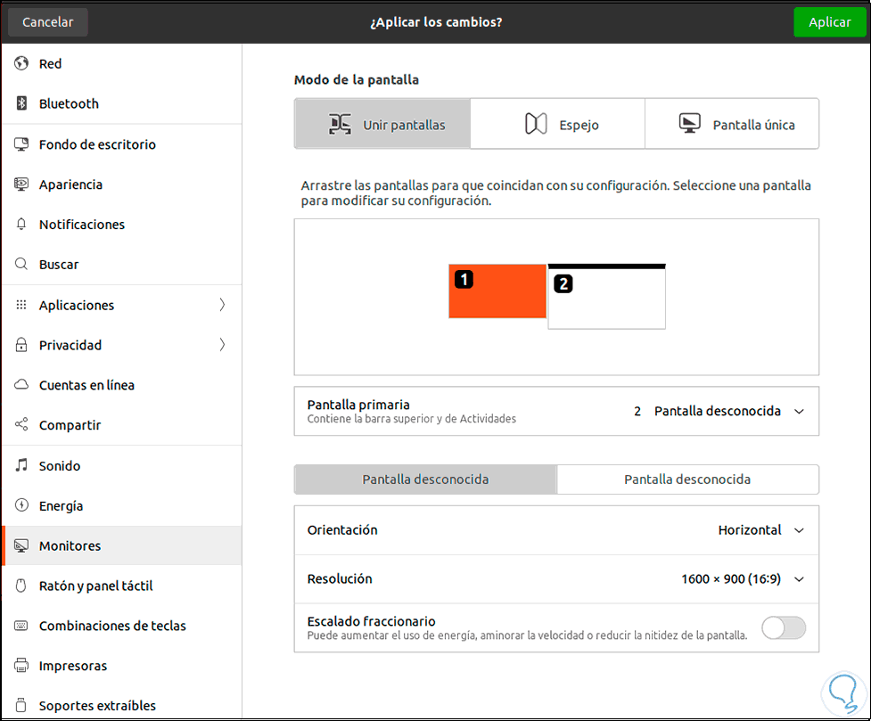Select the white display 2 rectangle
The width and height of the screenshot is (871, 721).
[x=606, y=299]
